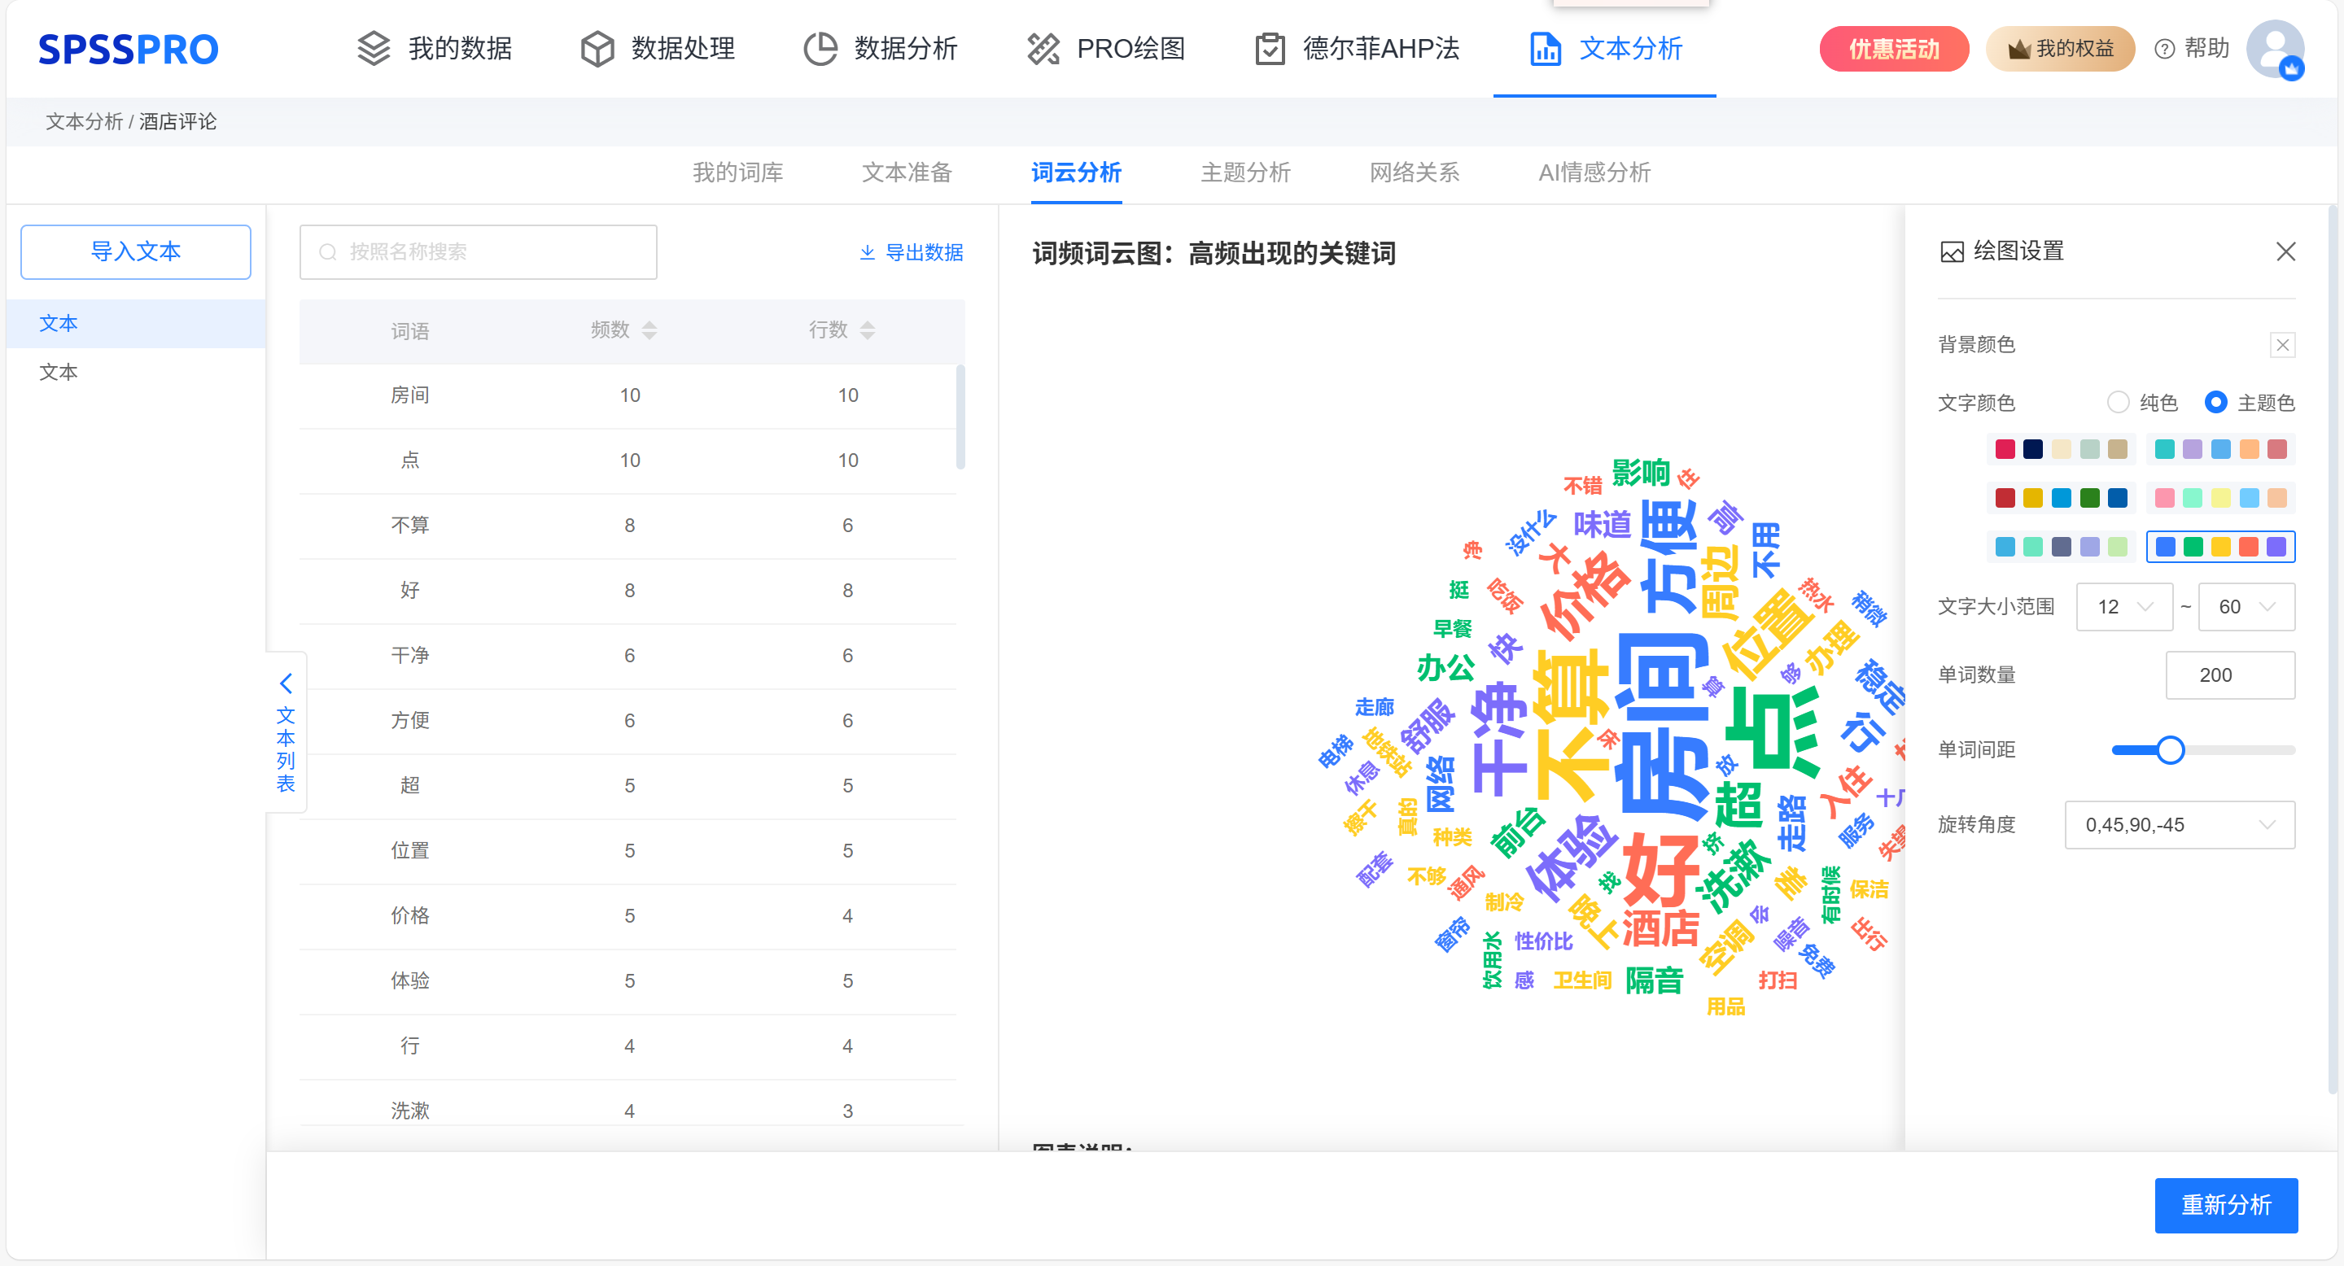The height and width of the screenshot is (1266, 2344).
Task: Select the 主题色 radio option
Action: (x=2215, y=402)
